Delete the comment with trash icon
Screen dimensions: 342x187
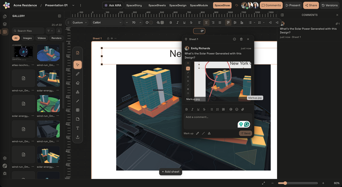(x=241, y=39)
